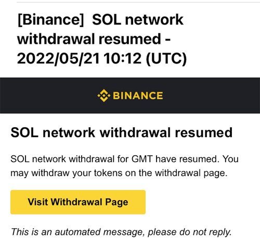This screenshot has height=248, width=260.
Task: Click the Binance diamond logo icon
Action: pos(103,95)
